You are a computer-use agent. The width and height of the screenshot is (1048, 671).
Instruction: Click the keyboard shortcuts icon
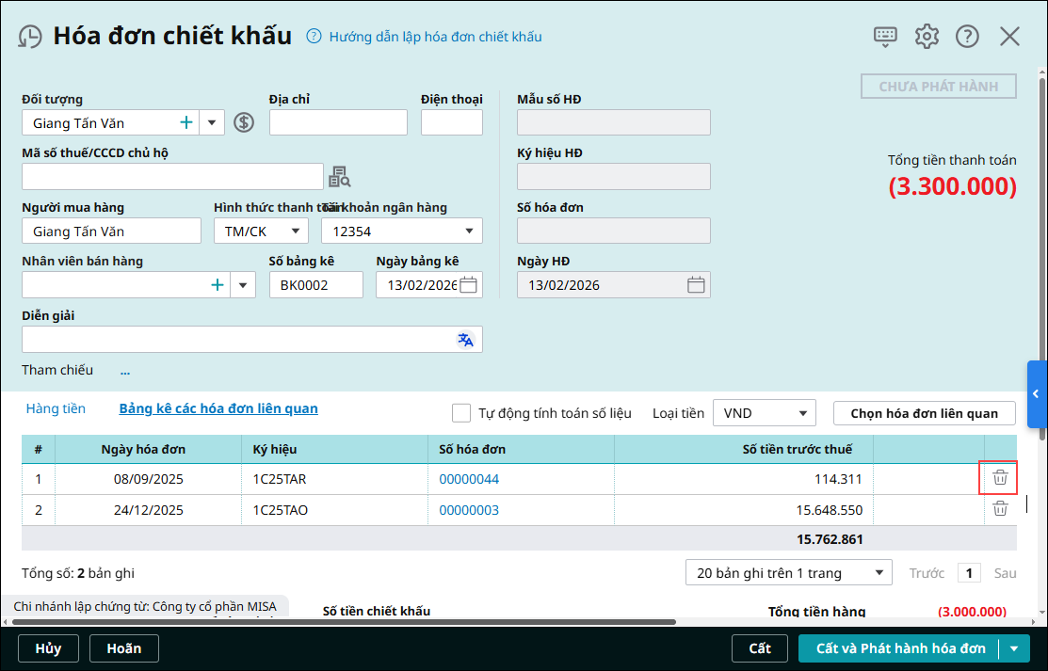pos(885,37)
